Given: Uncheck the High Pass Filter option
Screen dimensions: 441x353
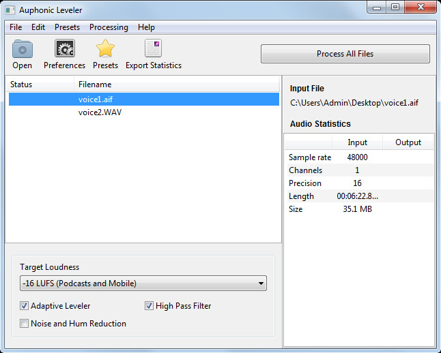Looking at the screenshot, I should 150,306.
